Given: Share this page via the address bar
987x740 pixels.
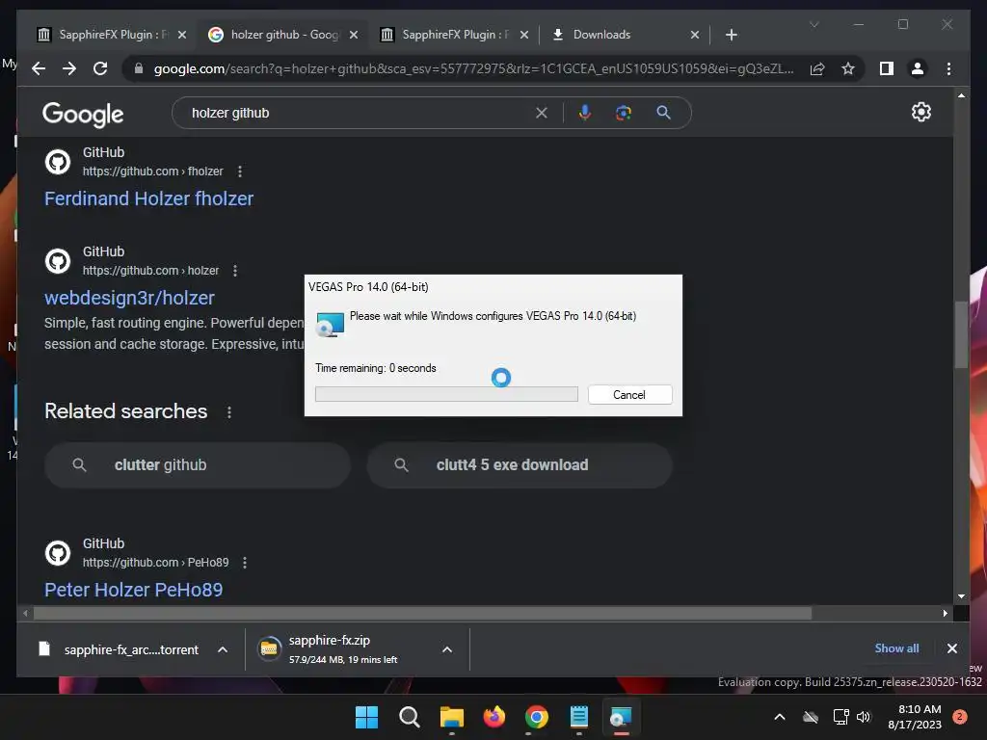Looking at the screenshot, I should (817, 68).
